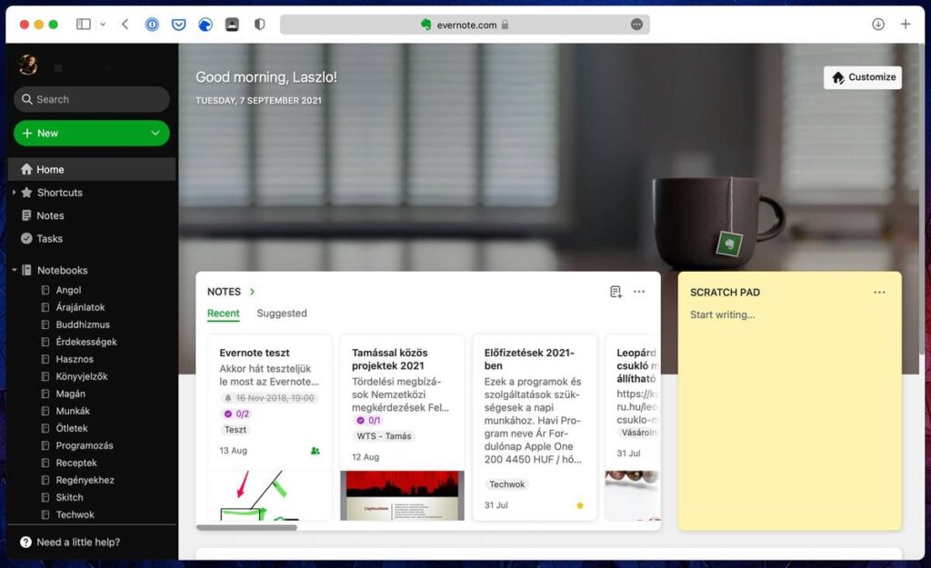The width and height of the screenshot is (931, 568).
Task: Click the WTS - Tamás tag
Action: pos(384,435)
